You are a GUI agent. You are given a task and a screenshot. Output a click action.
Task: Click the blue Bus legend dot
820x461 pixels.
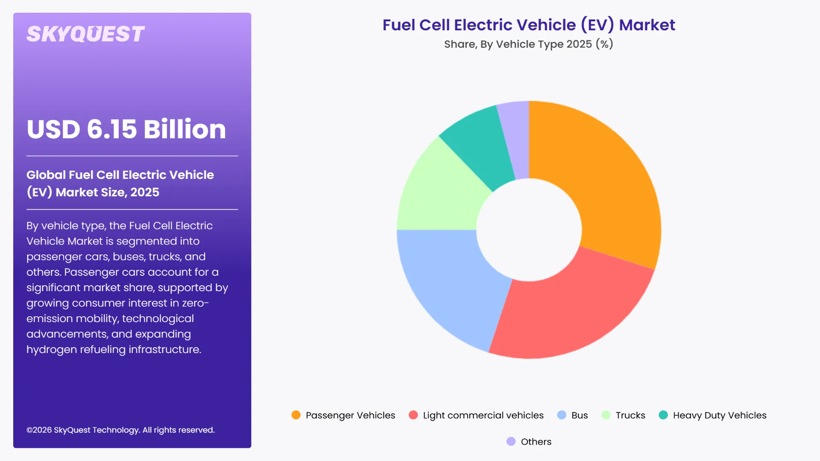click(562, 415)
